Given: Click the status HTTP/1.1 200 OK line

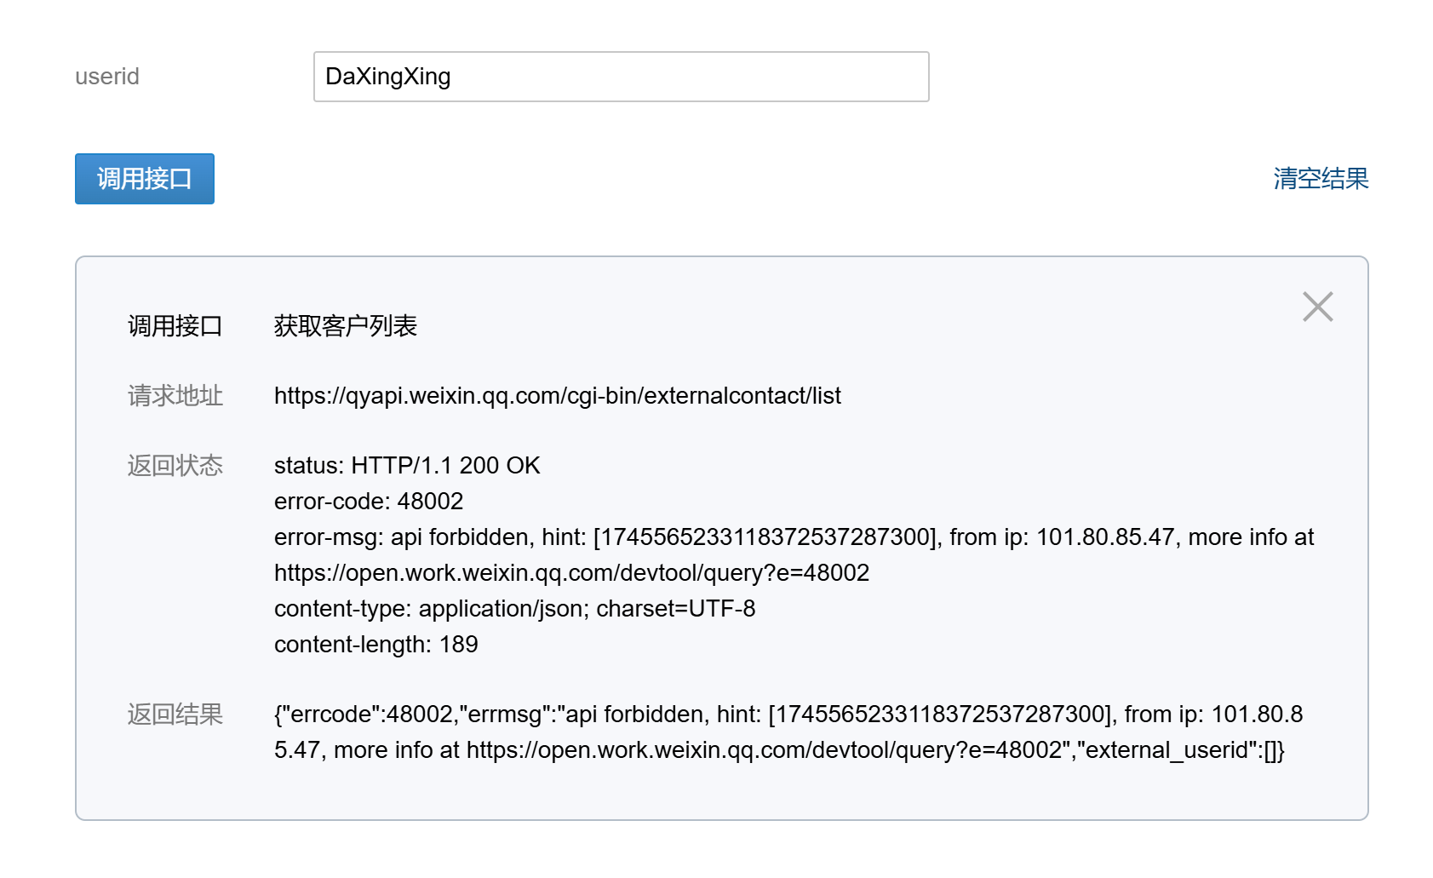Looking at the screenshot, I should pos(406,466).
